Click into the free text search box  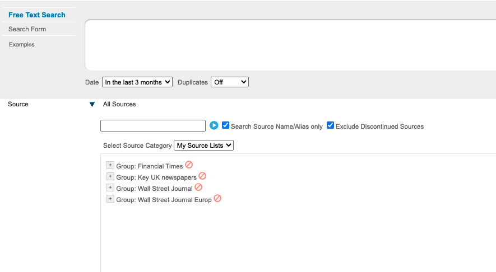[290, 45]
